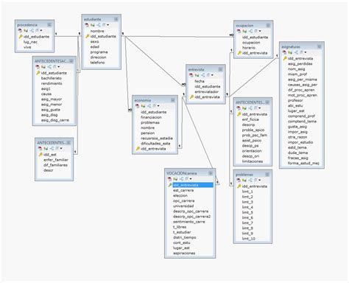Open the toolbar dropdown arrow in entrevista table
The height and width of the screenshot is (283, 349).
(212, 75)
